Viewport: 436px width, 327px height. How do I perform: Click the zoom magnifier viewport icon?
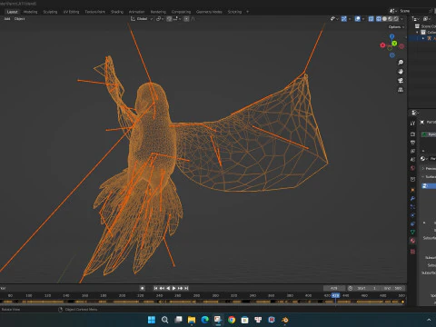click(401, 63)
